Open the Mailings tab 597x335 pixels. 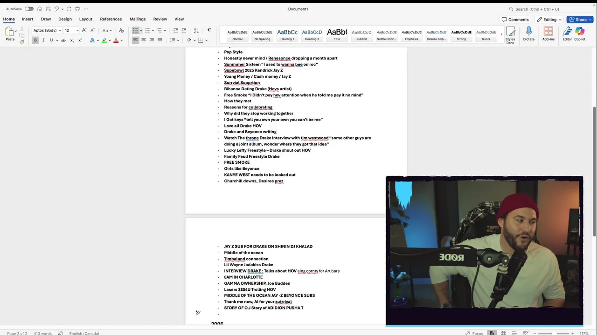(x=138, y=19)
